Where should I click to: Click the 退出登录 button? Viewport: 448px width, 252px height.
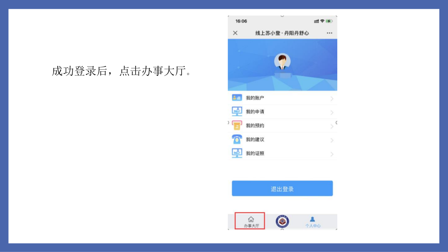point(282,188)
